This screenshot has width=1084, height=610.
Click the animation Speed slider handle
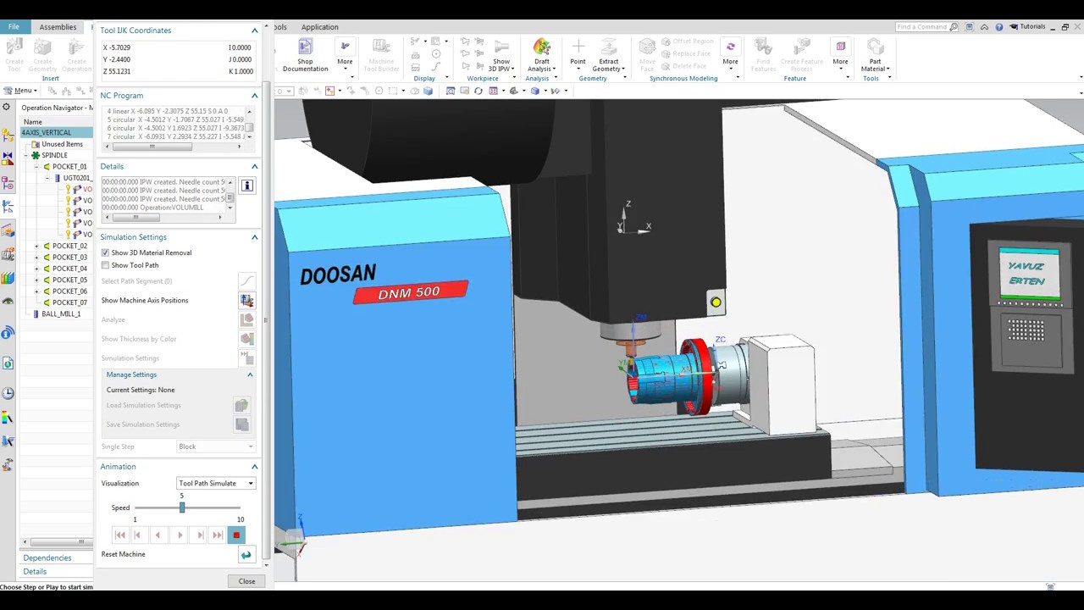[x=181, y=507]
